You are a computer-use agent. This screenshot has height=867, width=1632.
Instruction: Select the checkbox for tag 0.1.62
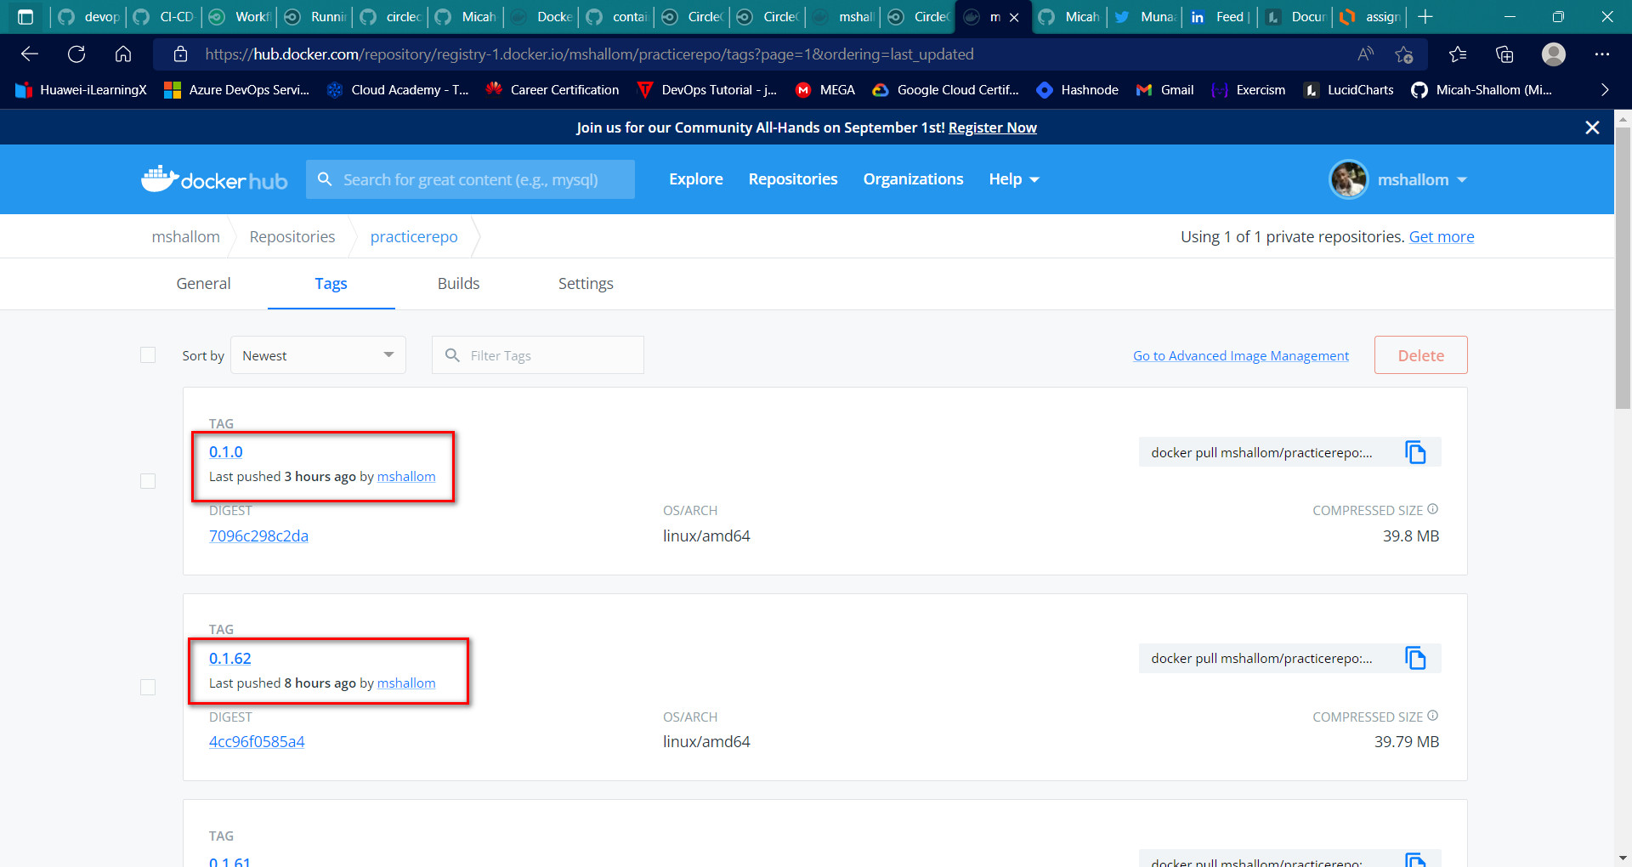point(148,687)
